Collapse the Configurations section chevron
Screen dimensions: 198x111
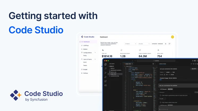(x=95, y=53)
